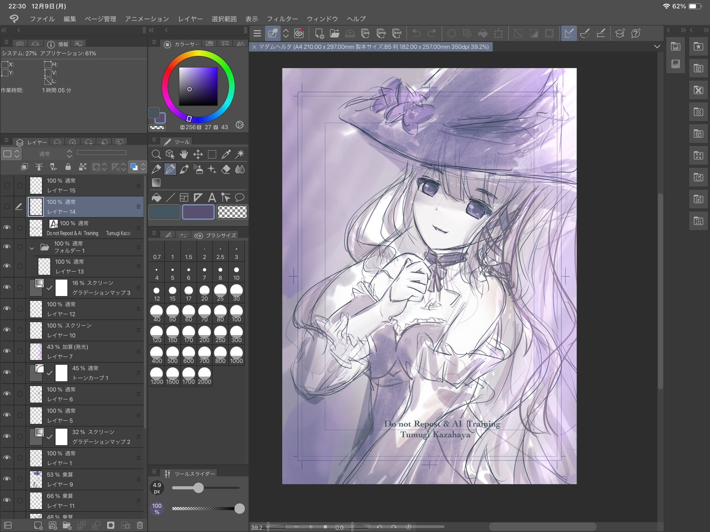
Task: Choose brush size 0.7
Action: (x=157, y=252)
